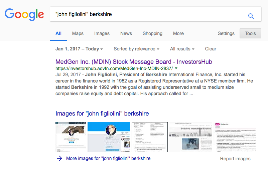The height and width of the screenshot is (173, 268).
Task: Open the Berkshire International Finance website thumbnail
Action: point(191,137)
